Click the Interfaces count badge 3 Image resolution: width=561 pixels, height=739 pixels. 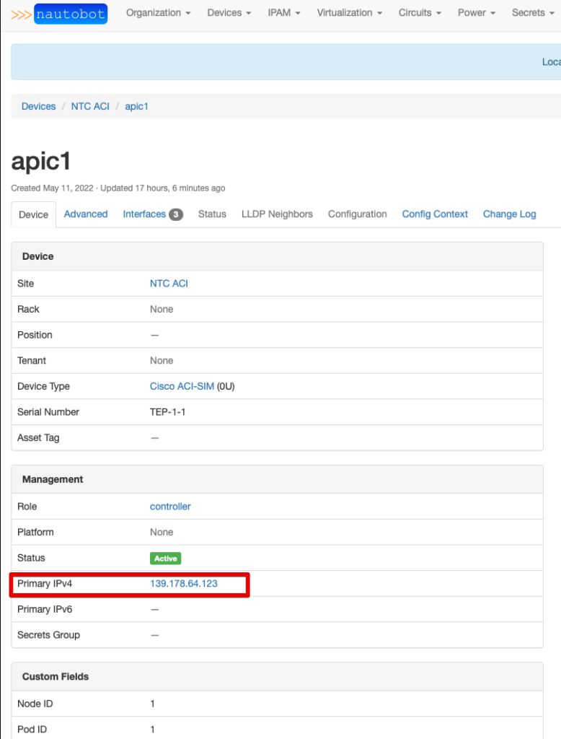point(176,214)
